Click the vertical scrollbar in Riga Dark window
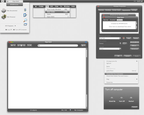This screenshot has height=115, width=144. (87, 78)
